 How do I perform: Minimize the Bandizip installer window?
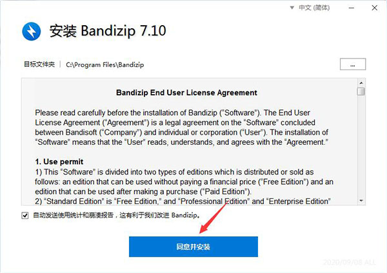352,8
